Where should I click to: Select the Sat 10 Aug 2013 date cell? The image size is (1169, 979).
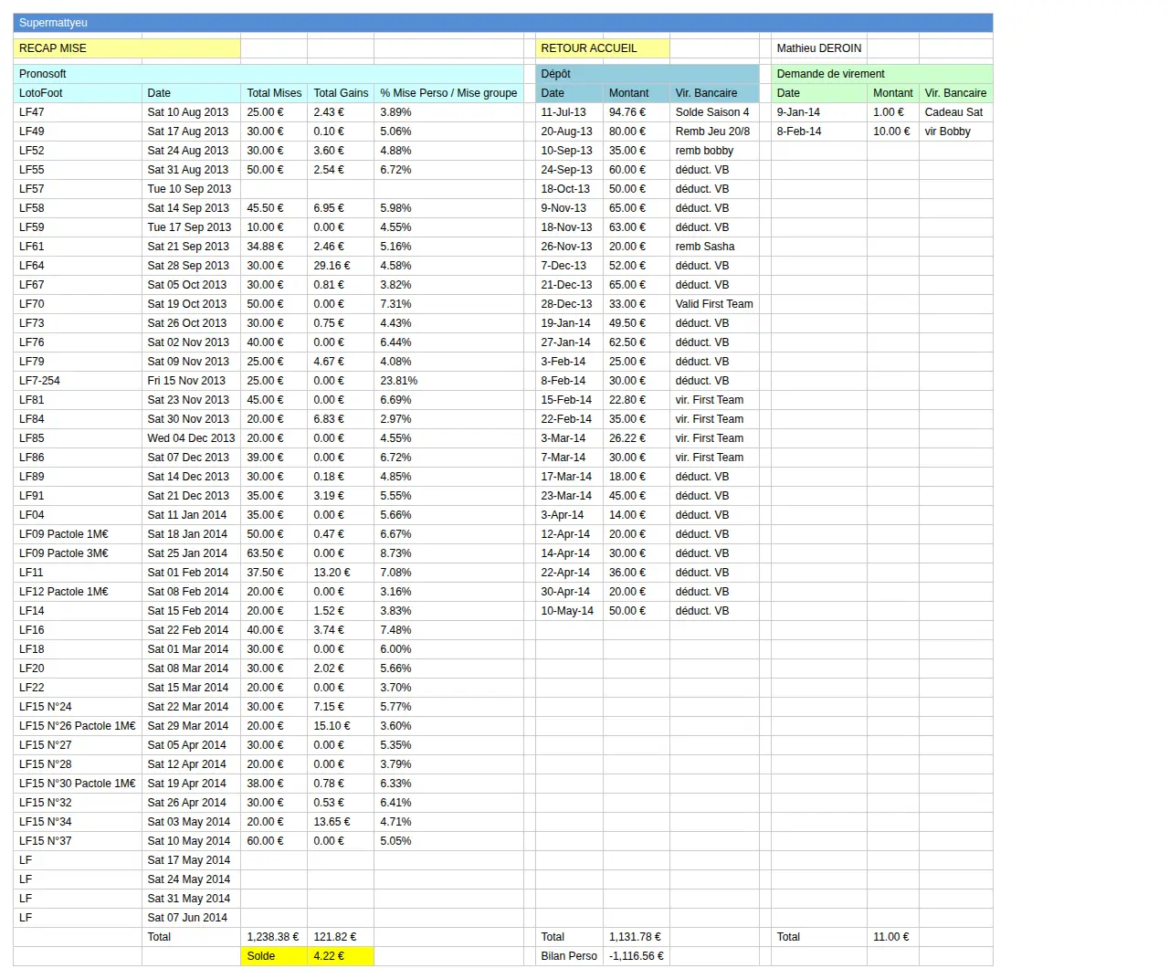[191, 112]
